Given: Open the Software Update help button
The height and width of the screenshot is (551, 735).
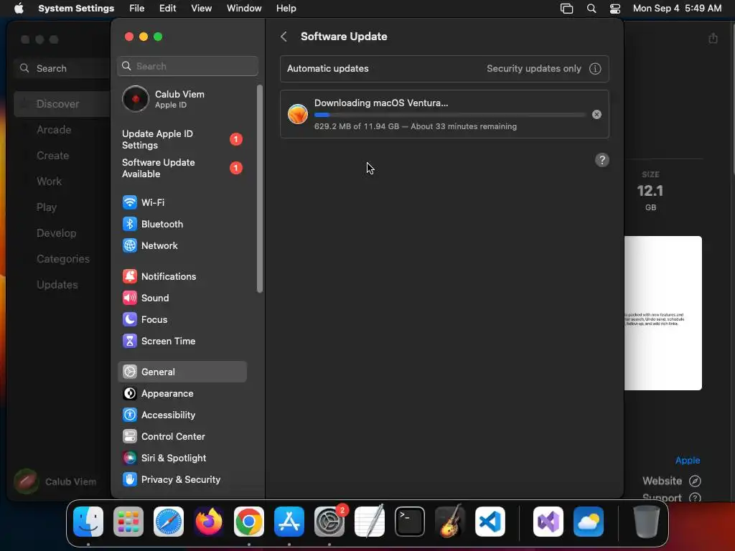Looking at the screenshot, I should coord(602,160).
